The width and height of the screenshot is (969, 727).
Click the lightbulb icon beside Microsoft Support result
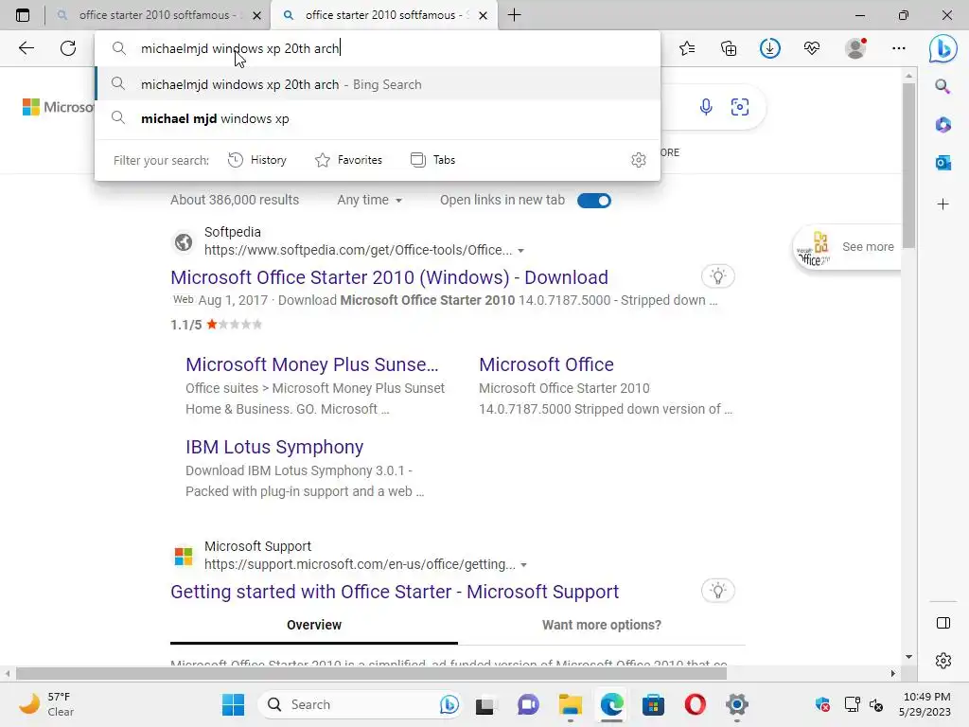(717, 591)
